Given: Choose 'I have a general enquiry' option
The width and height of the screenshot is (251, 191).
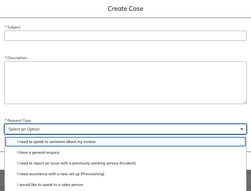Looking at the screenshot, I should [x=38, y=152].
